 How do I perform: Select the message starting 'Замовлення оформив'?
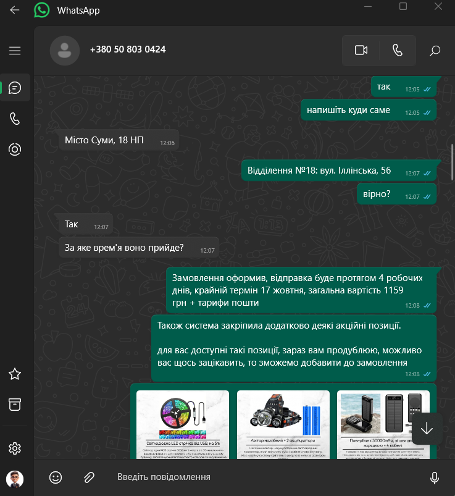[x=301, y=290]
